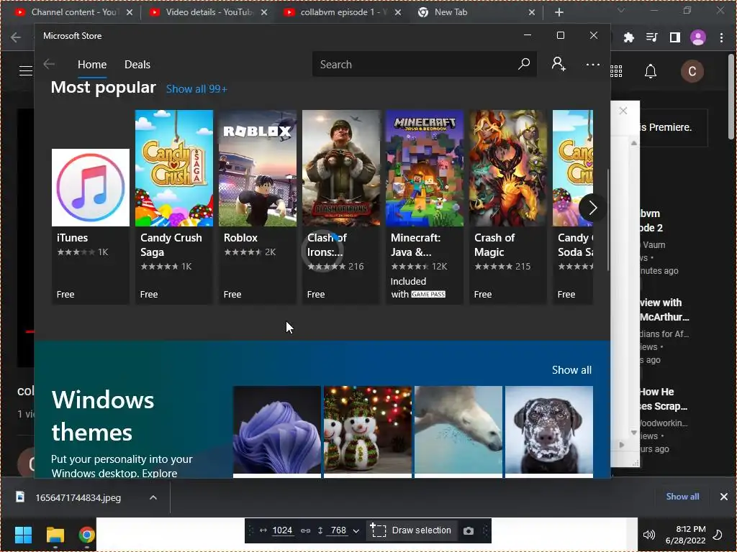This screenshot has width=737, height=552.
Task: Click the Show all 99+ link
Action: [196, 89]
